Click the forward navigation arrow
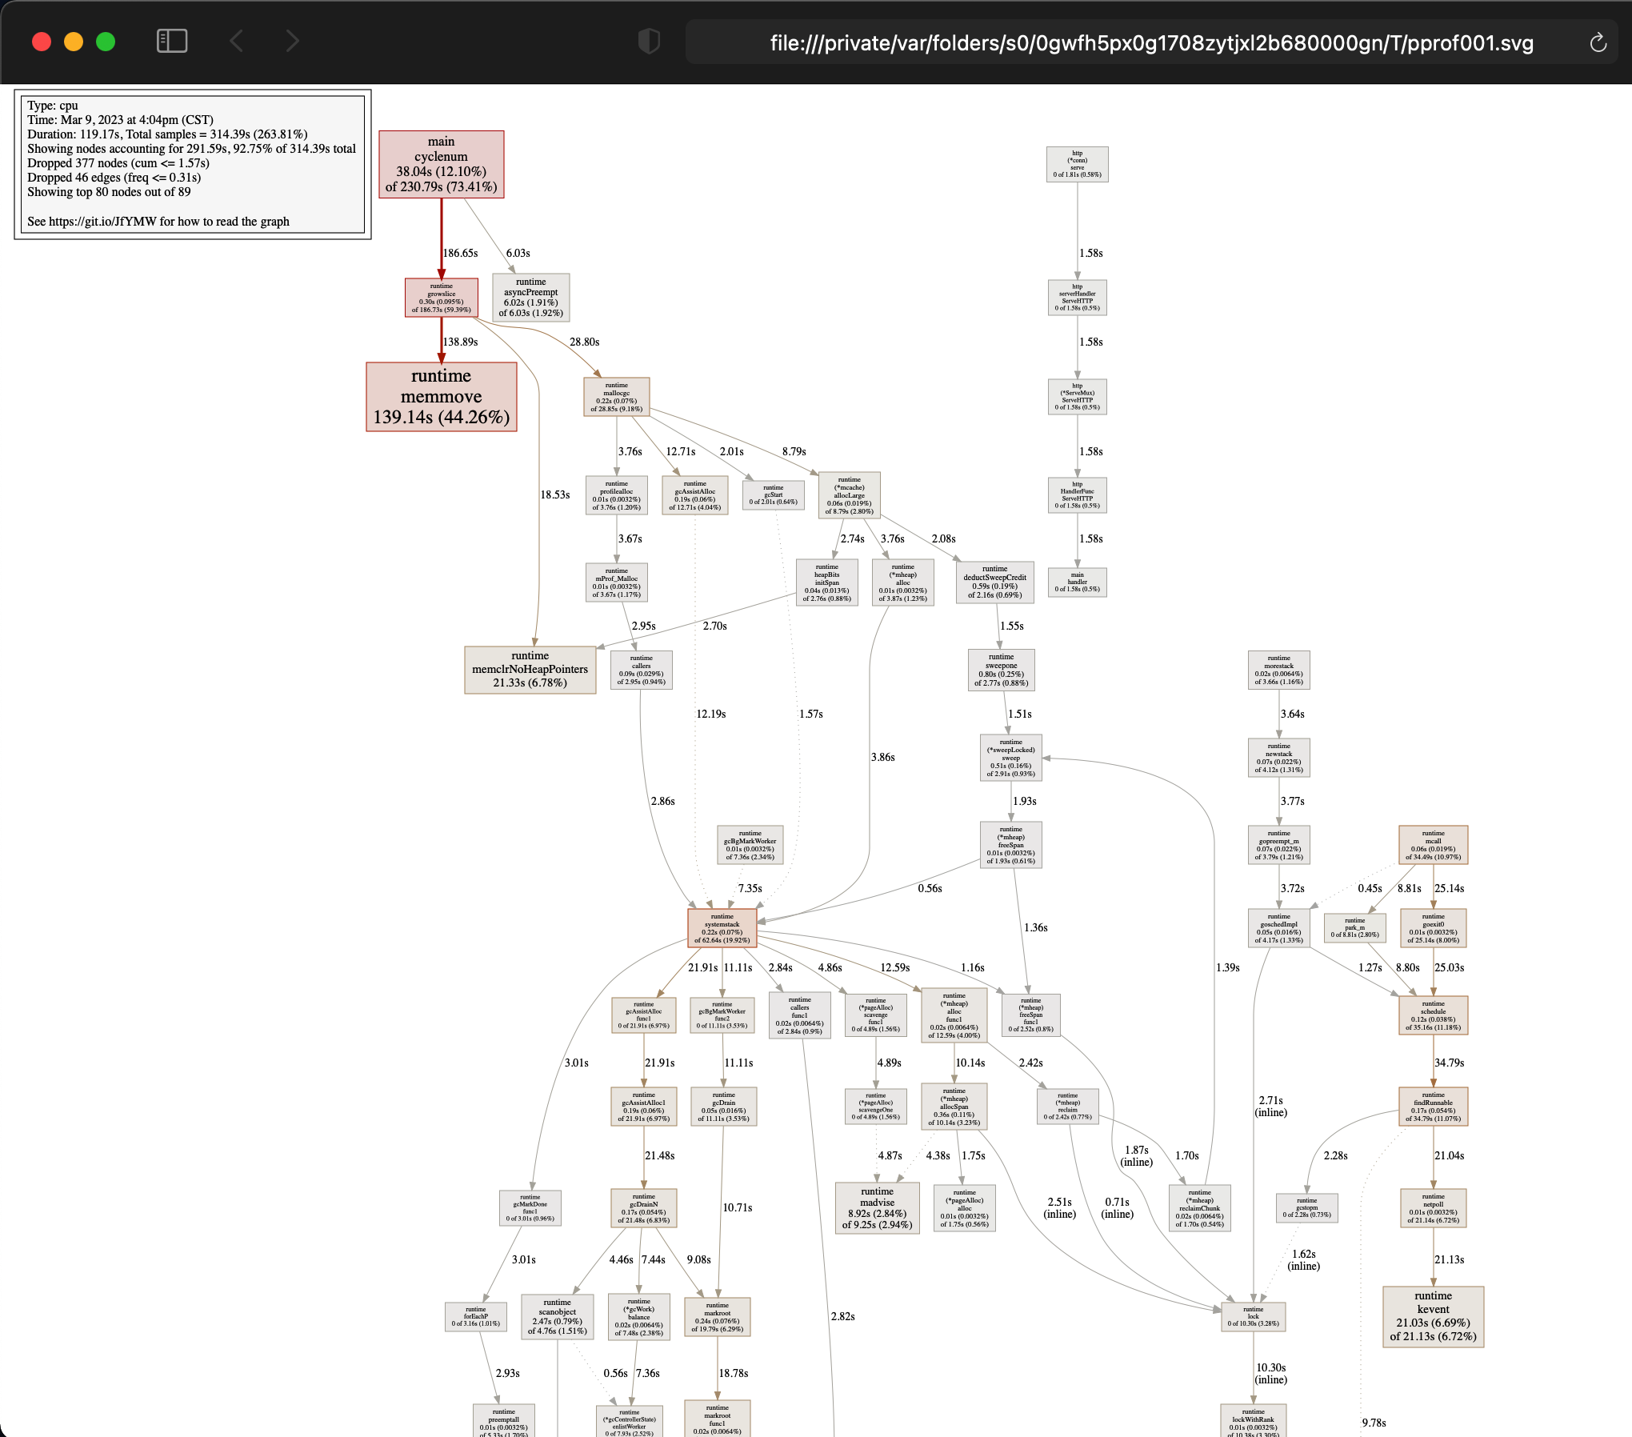Screen dimensions: 1632x1437 tap(292, 41)
